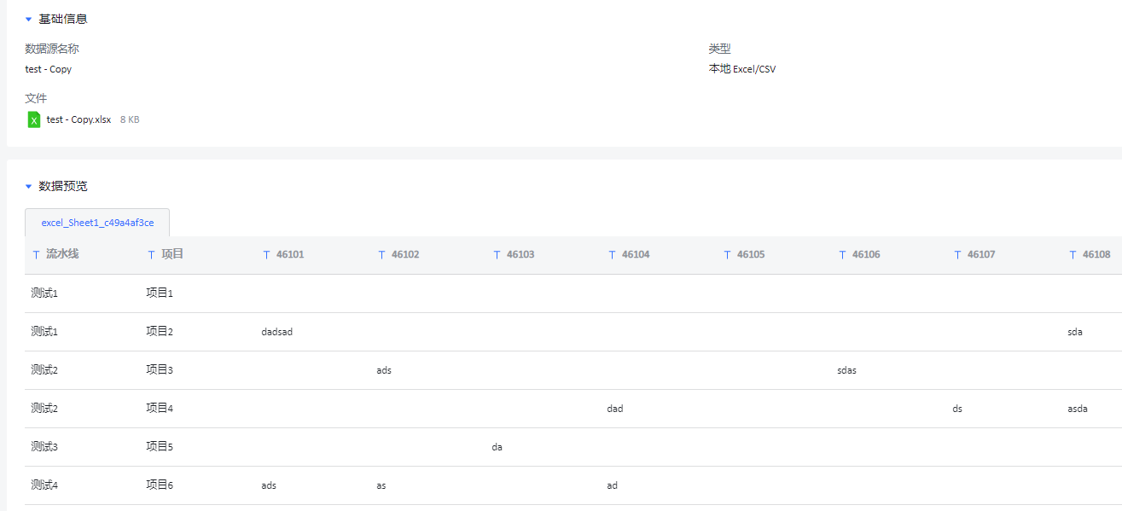Select the cell containing dadsad
Viewport: 1122px width, 511px height.
(276, 332)
